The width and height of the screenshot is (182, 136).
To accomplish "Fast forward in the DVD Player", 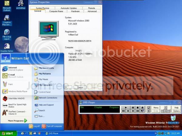I will click(133, 111).
